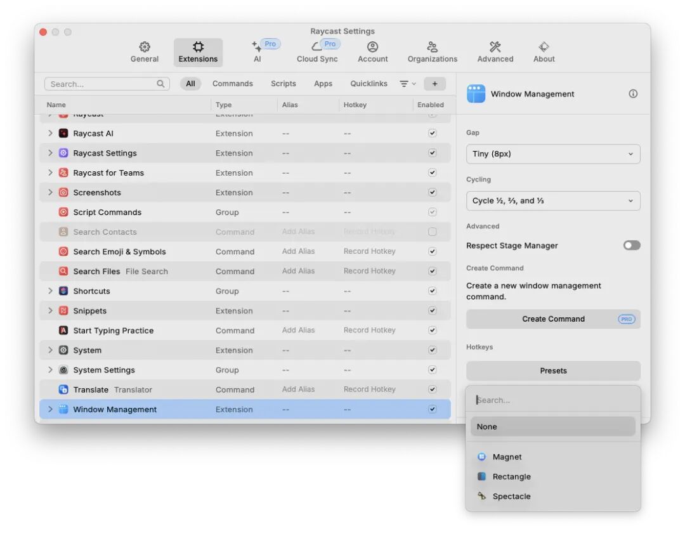Open the filter options dropdown
The image size is (685, 536).
[x=408, y=84]
